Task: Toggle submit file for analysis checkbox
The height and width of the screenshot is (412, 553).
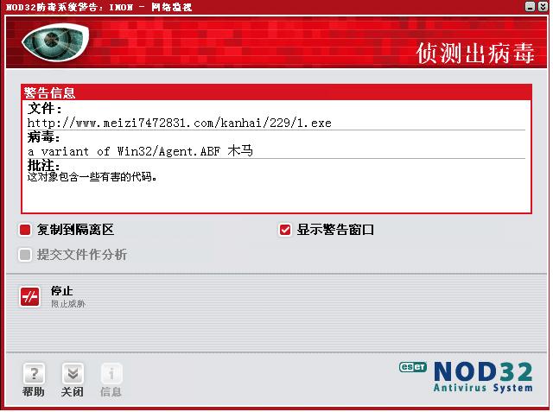Action: [25, 255]
